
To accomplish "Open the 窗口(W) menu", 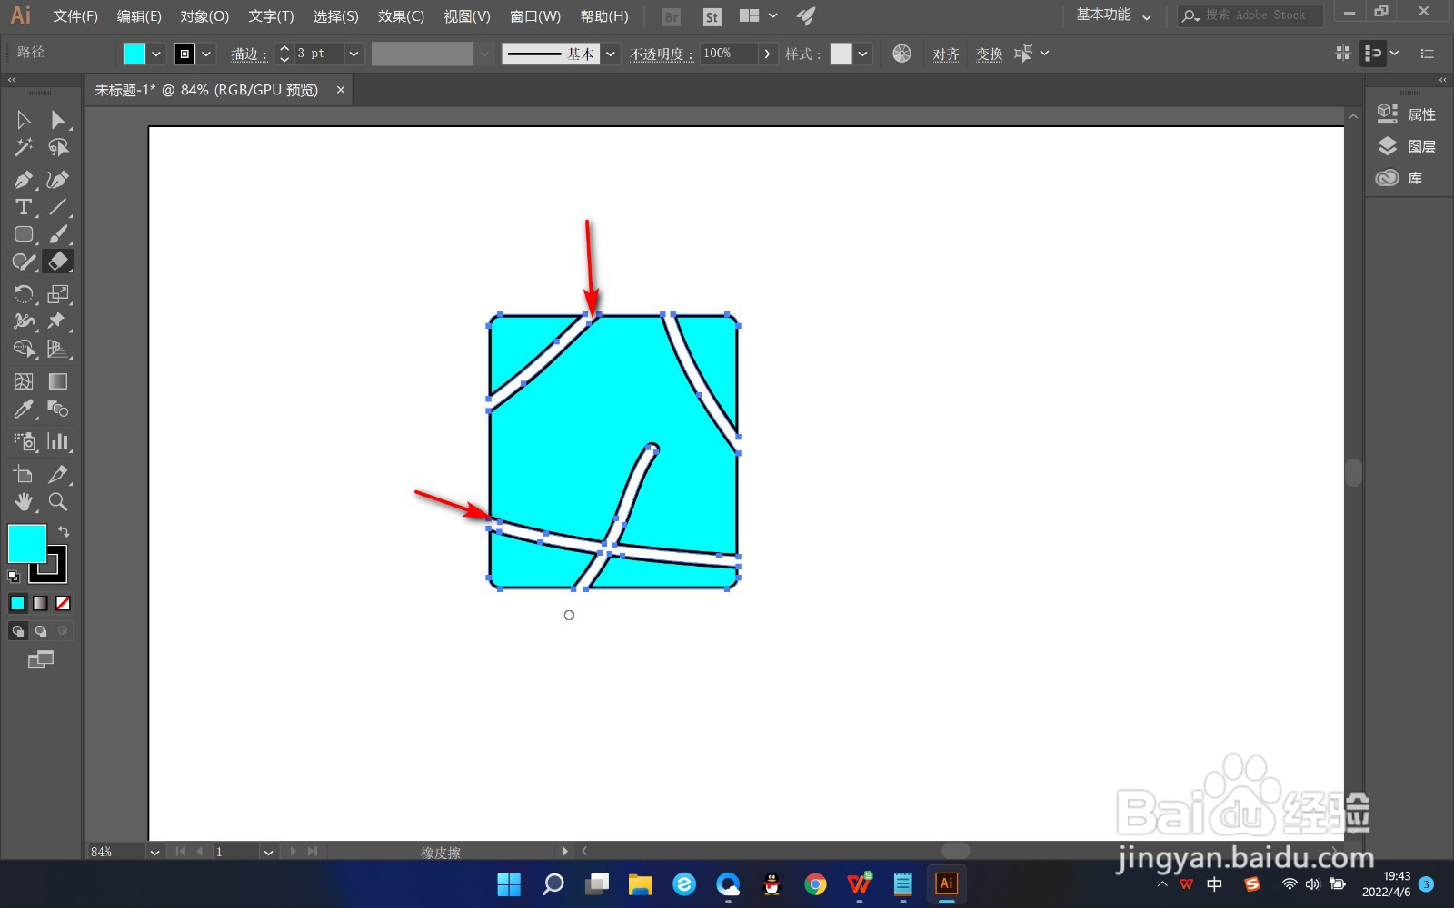I will (535, 16).
